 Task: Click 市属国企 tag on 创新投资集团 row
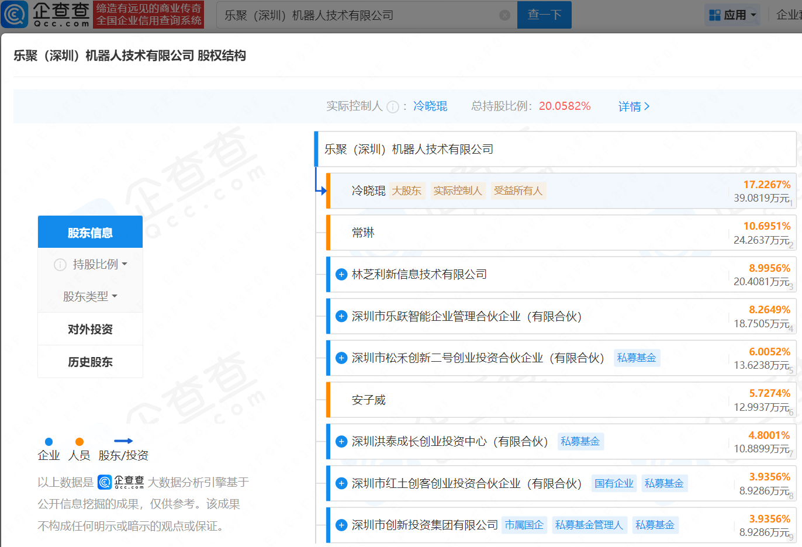pos(524,525)
